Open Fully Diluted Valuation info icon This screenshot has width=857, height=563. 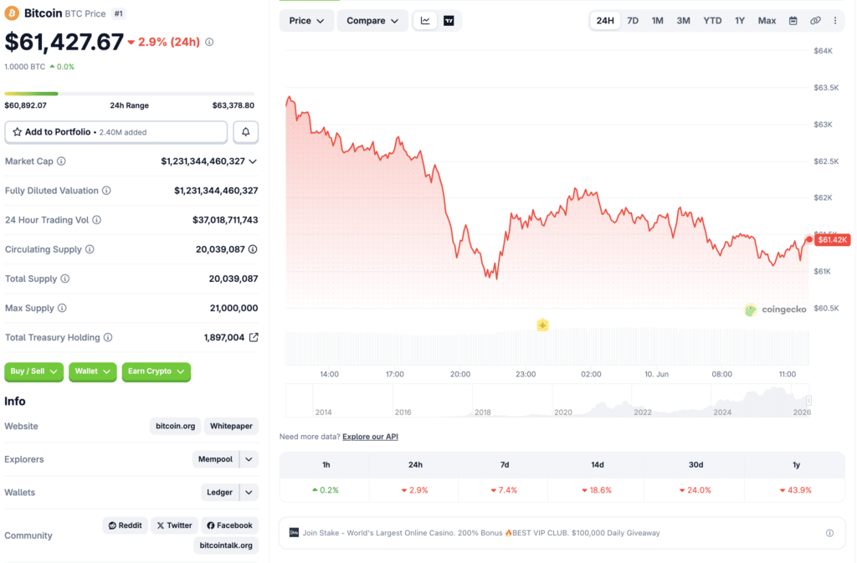[x=106, y=191]
